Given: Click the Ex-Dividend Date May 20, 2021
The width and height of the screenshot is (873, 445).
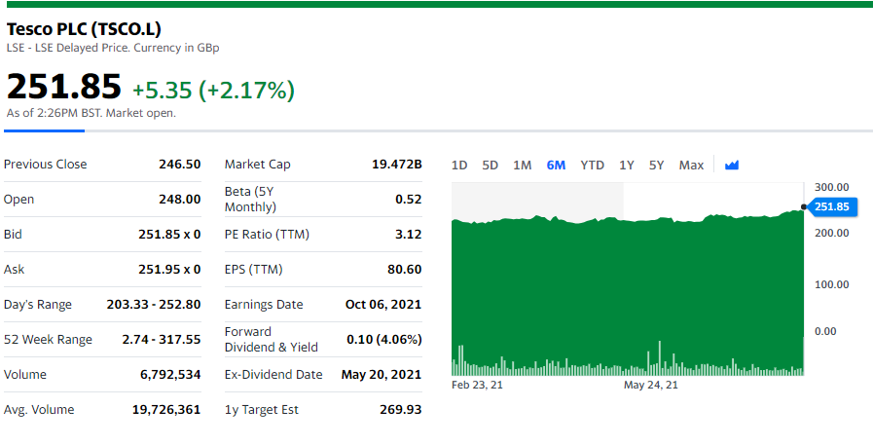Looking at the screenshot, I should 382,375.
